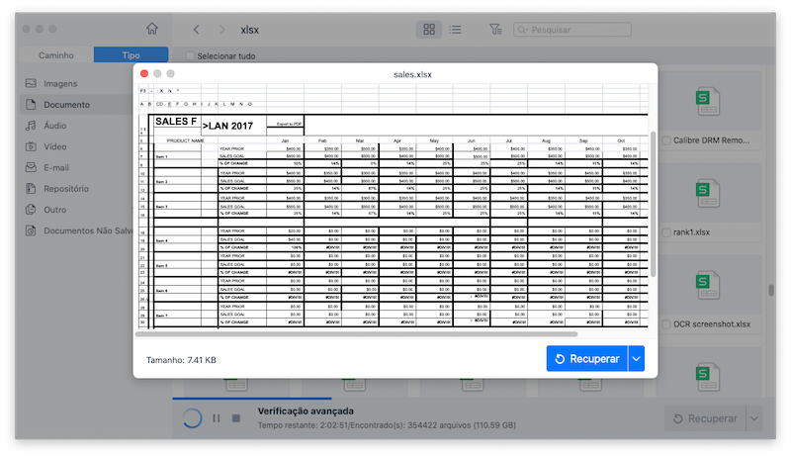
Task: Check the rank1.xlsx file checkbox
Action: 666,232
